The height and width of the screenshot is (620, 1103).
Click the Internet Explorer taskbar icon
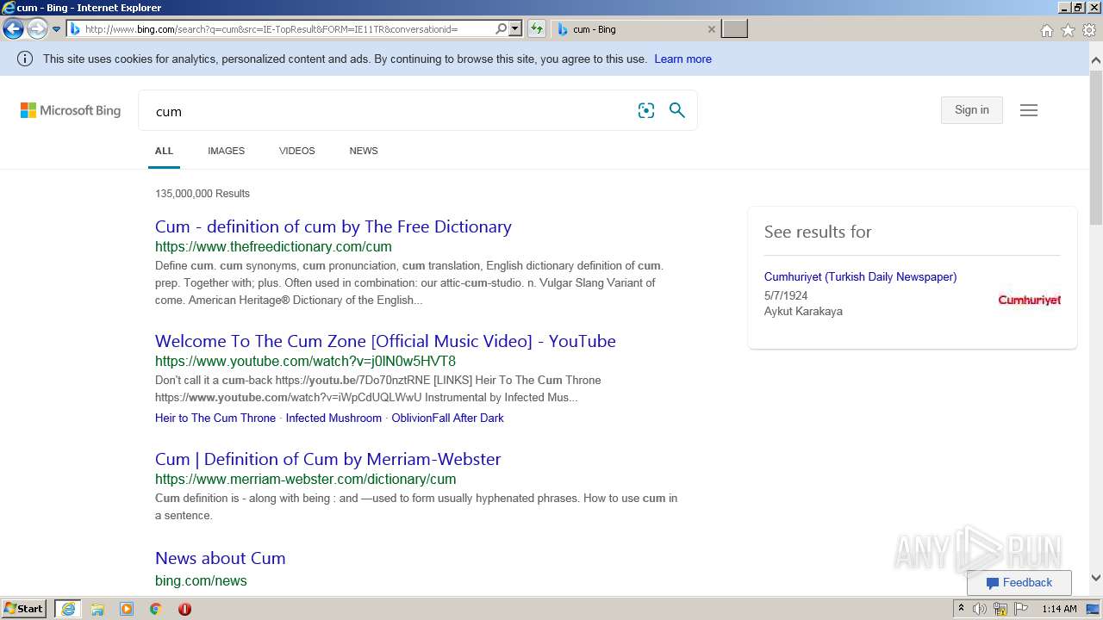[x=68, y=609]
